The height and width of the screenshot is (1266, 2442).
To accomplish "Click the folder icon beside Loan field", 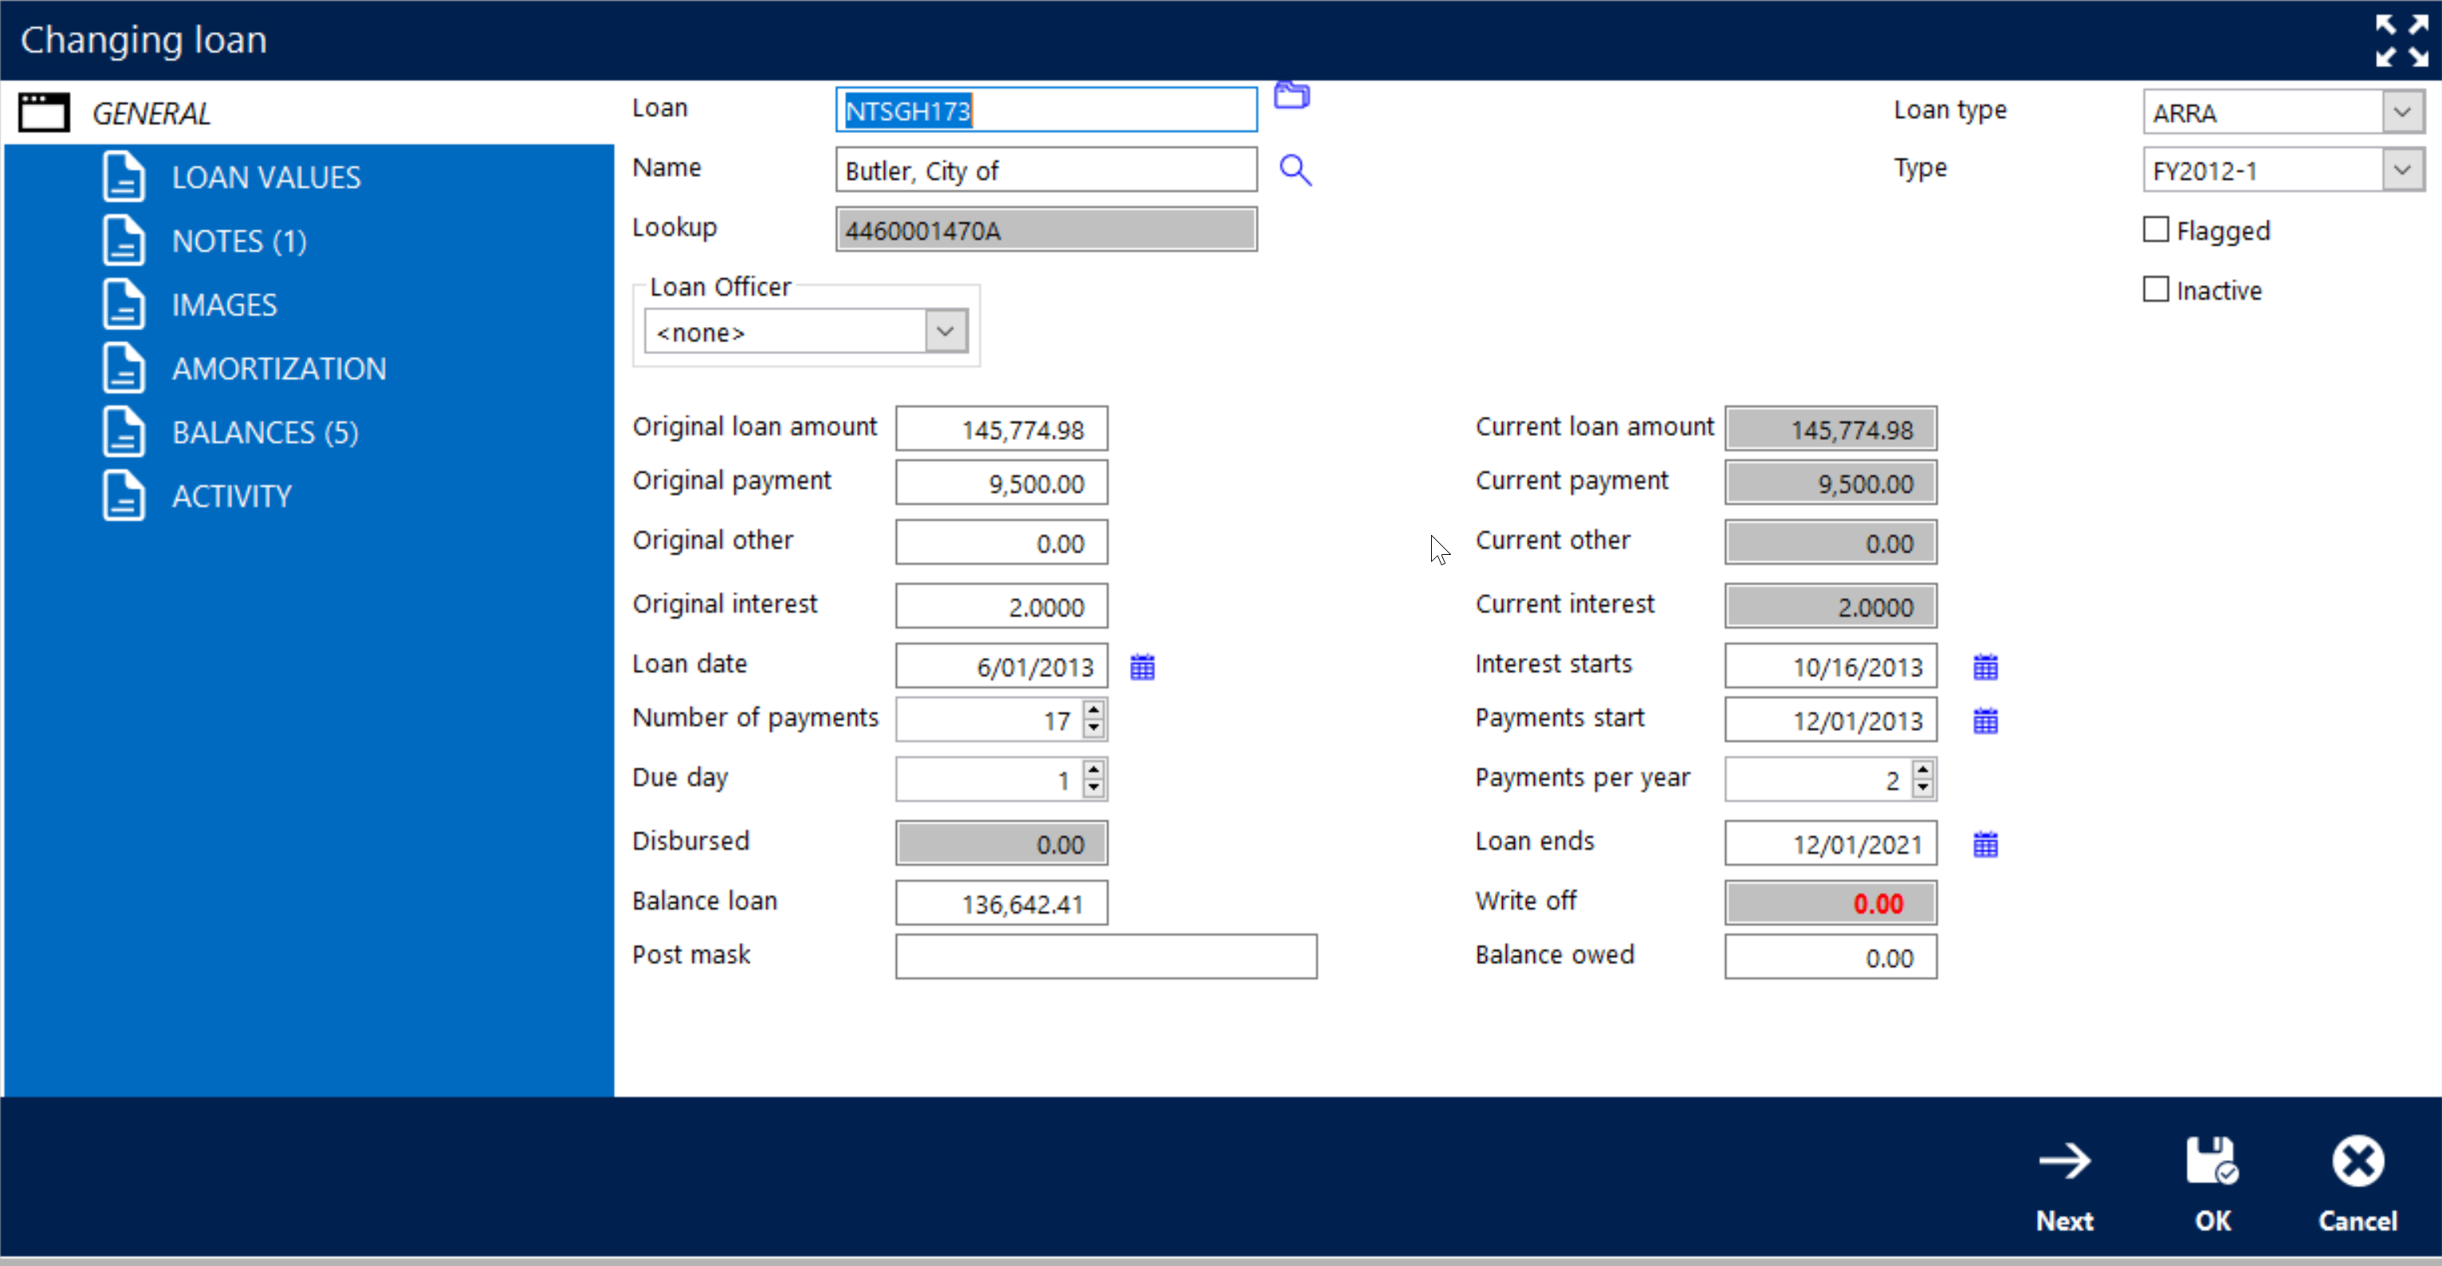I will coord(1291,96).
